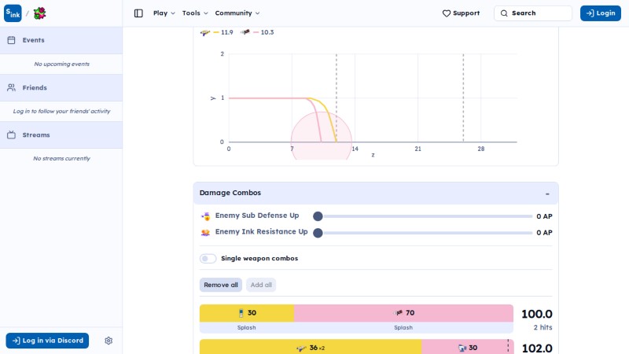629x354 pixels.
Task: Click the Enemy Ink Resistance Up ability icon
Action: (x=205, y=232)
